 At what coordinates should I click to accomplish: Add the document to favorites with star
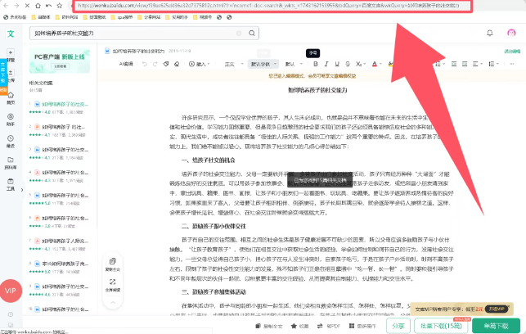coord(299,326)
